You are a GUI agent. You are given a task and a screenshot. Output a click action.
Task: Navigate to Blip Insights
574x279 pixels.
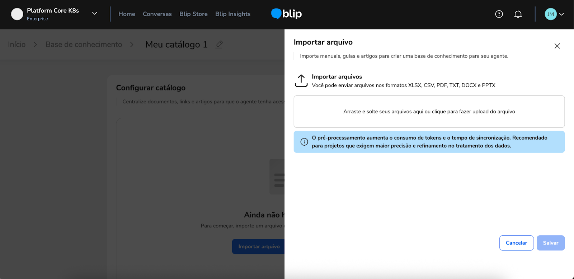click(x=233, y=14)
